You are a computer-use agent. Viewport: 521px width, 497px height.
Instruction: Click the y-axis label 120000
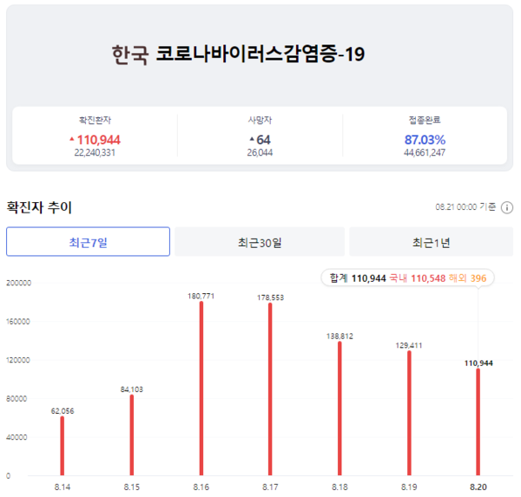coord(18,360)
